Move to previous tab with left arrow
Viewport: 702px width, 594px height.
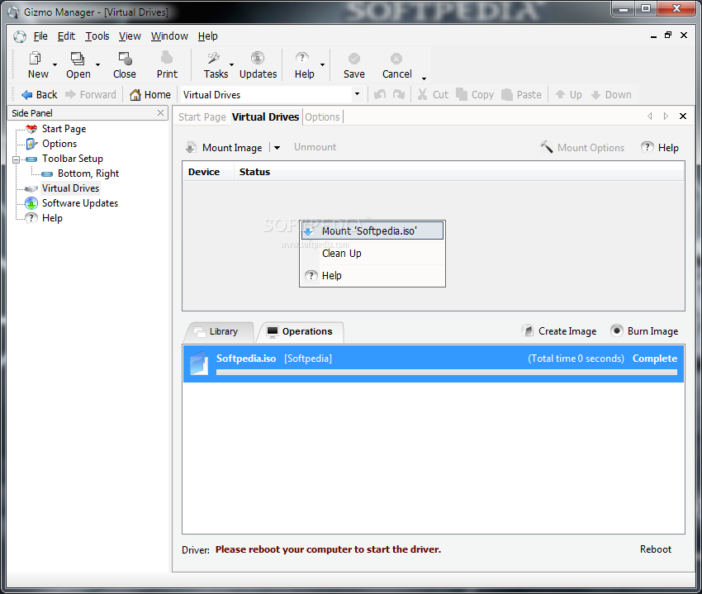pos(650,116)
